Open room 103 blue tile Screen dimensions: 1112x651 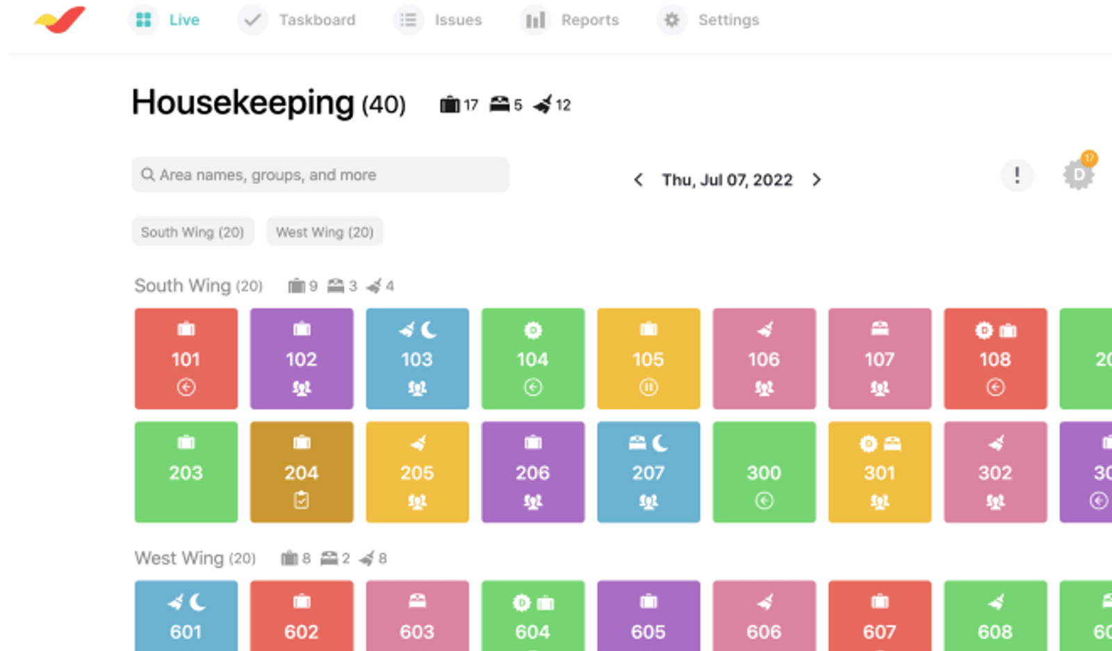[417, 359]
